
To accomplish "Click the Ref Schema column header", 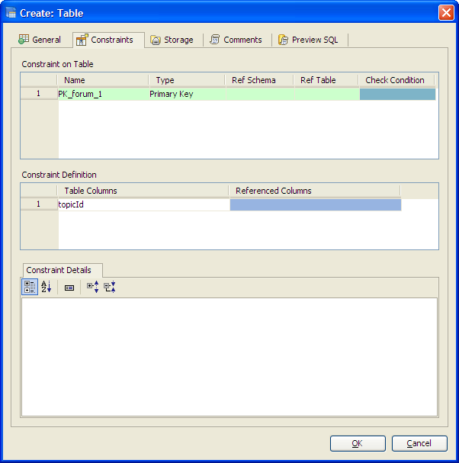I will 259,80.
